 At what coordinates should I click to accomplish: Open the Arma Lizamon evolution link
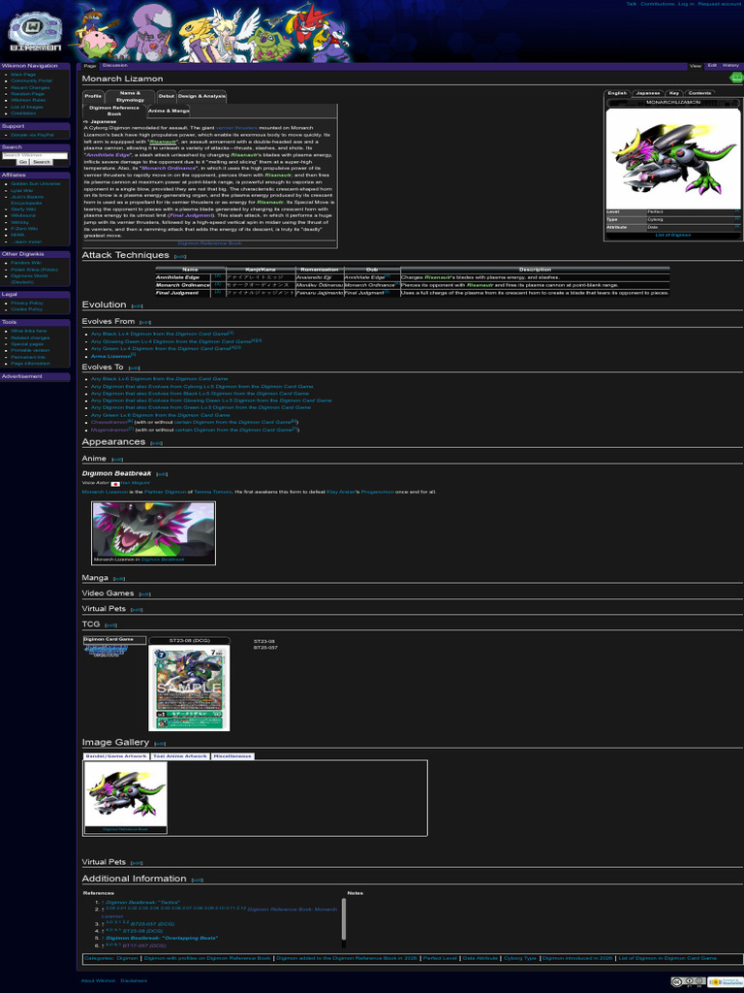[x=110, y=356]
